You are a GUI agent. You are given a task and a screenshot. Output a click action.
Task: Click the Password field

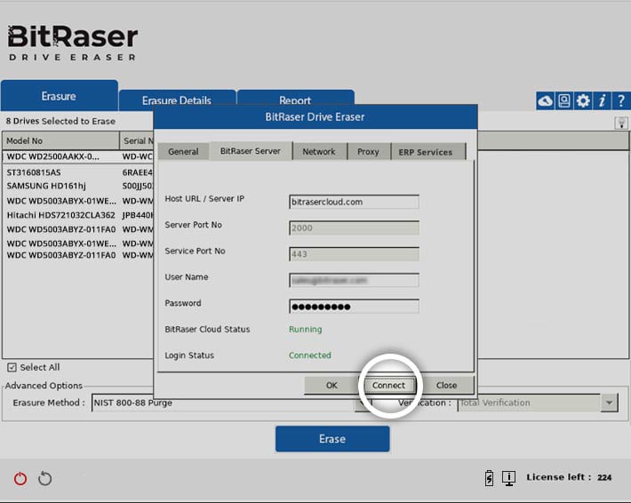pos(354,307)
